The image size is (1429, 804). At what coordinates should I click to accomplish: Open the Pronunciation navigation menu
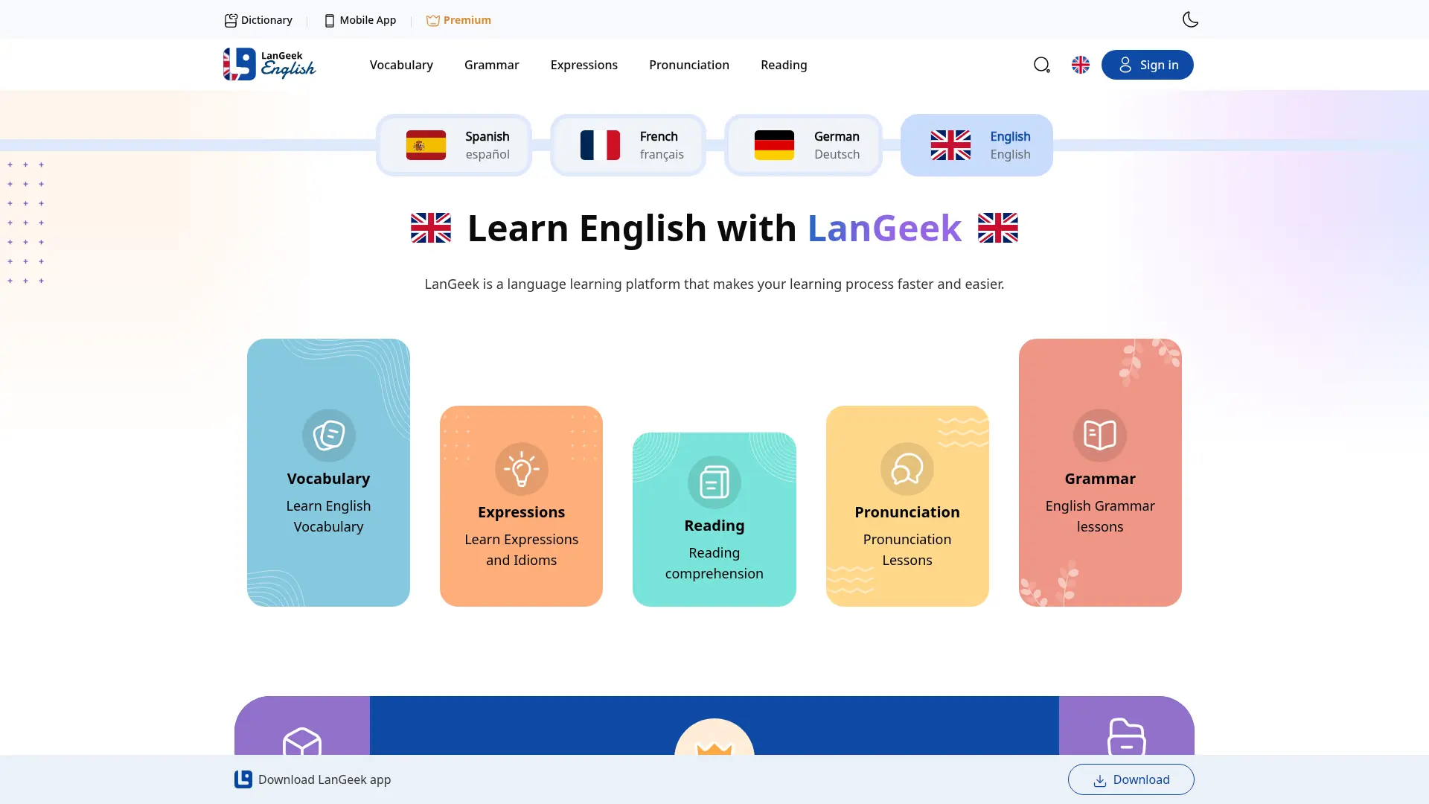pos(688,65)
